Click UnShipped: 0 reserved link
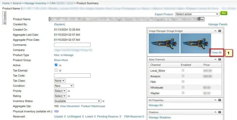Viewport: 237px width, 120px height. pyautogui.click(x=75, y=117)
